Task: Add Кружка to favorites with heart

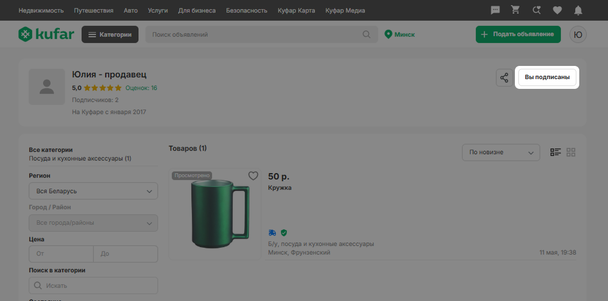Action: 253,176
